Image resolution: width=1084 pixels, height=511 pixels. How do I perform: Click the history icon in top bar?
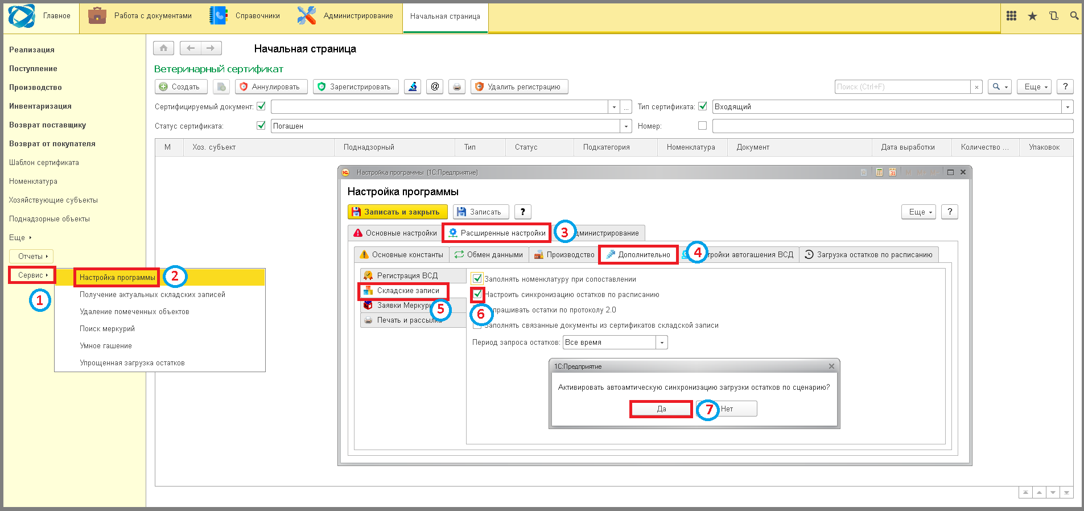(1053, 17)
